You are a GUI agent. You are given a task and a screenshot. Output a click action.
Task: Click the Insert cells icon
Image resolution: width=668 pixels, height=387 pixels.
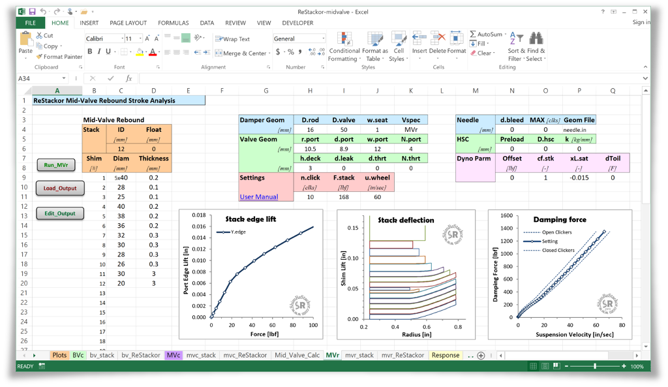419,39
